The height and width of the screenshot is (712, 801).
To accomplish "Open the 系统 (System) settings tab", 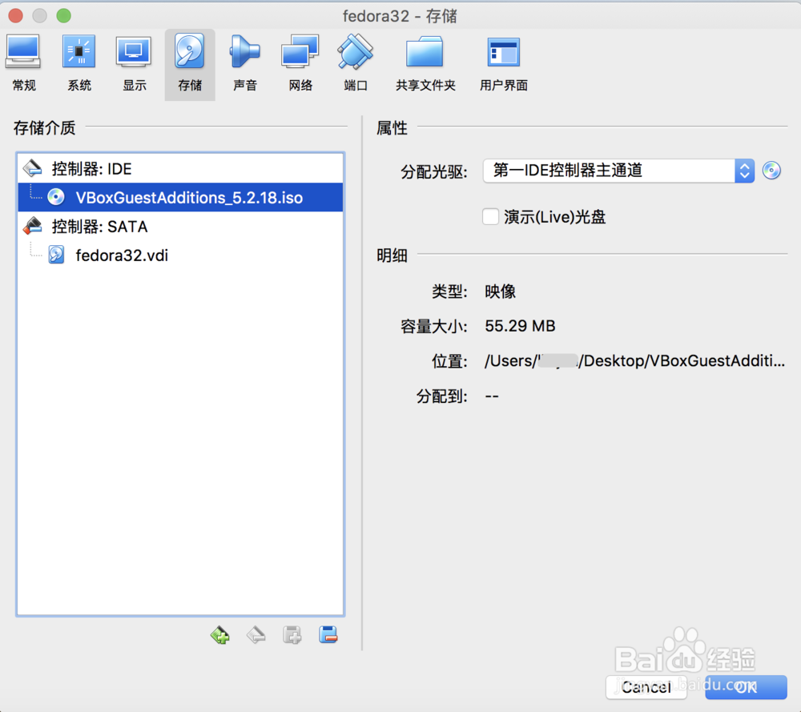I will [79, 64].
